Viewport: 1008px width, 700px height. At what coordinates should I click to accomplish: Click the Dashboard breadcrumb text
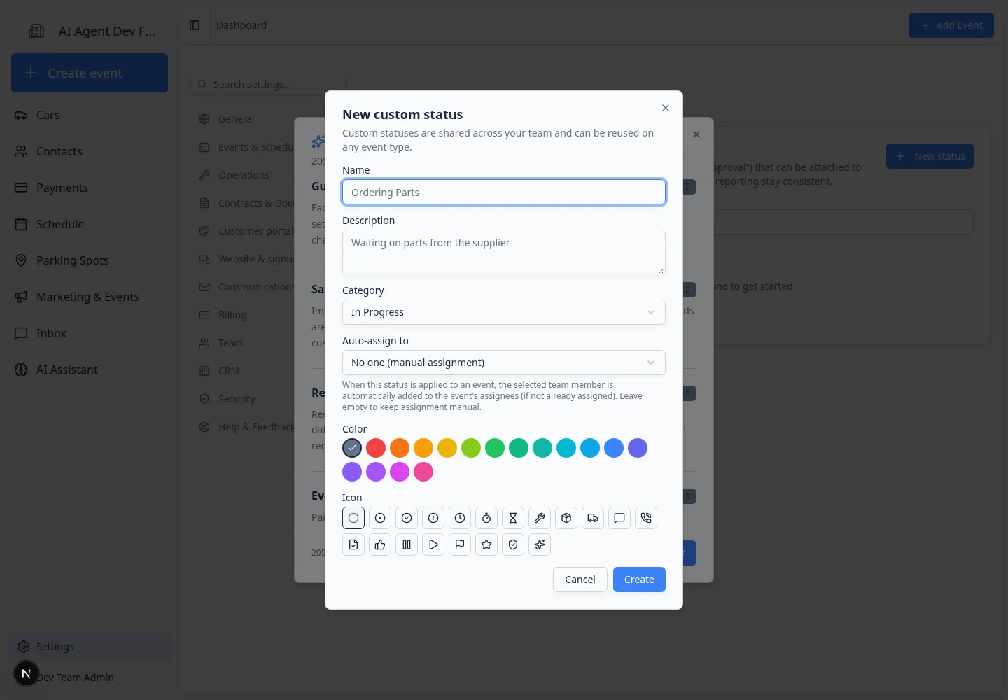tap(241, 25)
